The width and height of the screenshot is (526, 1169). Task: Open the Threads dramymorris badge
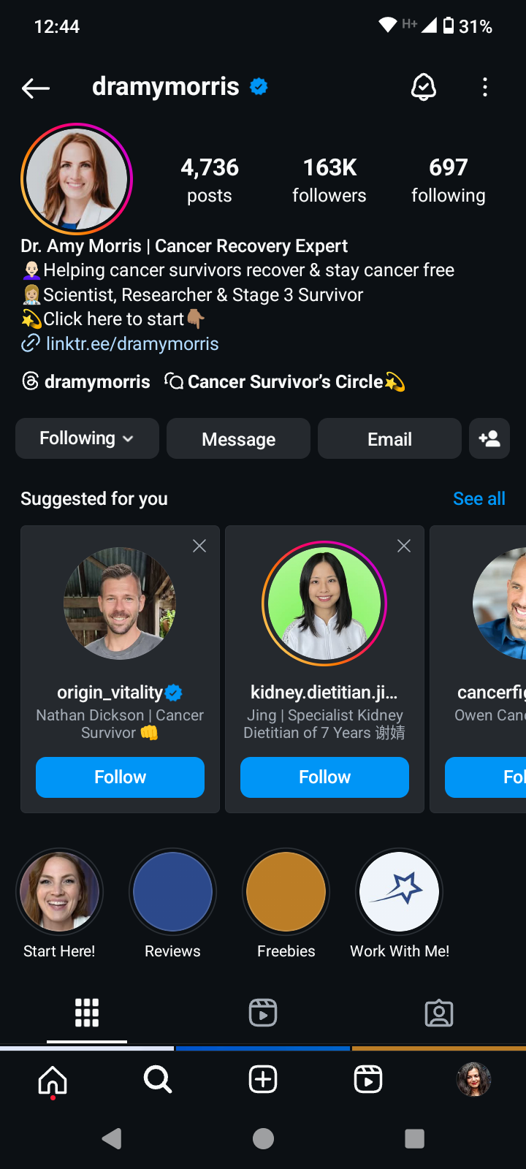(86, 381)
